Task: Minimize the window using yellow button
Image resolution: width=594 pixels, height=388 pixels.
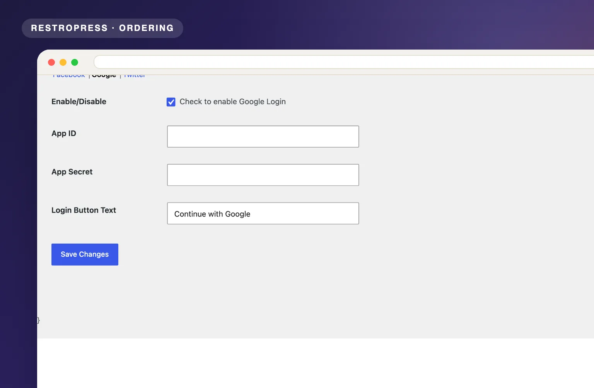Action: (x=63, y=62)
